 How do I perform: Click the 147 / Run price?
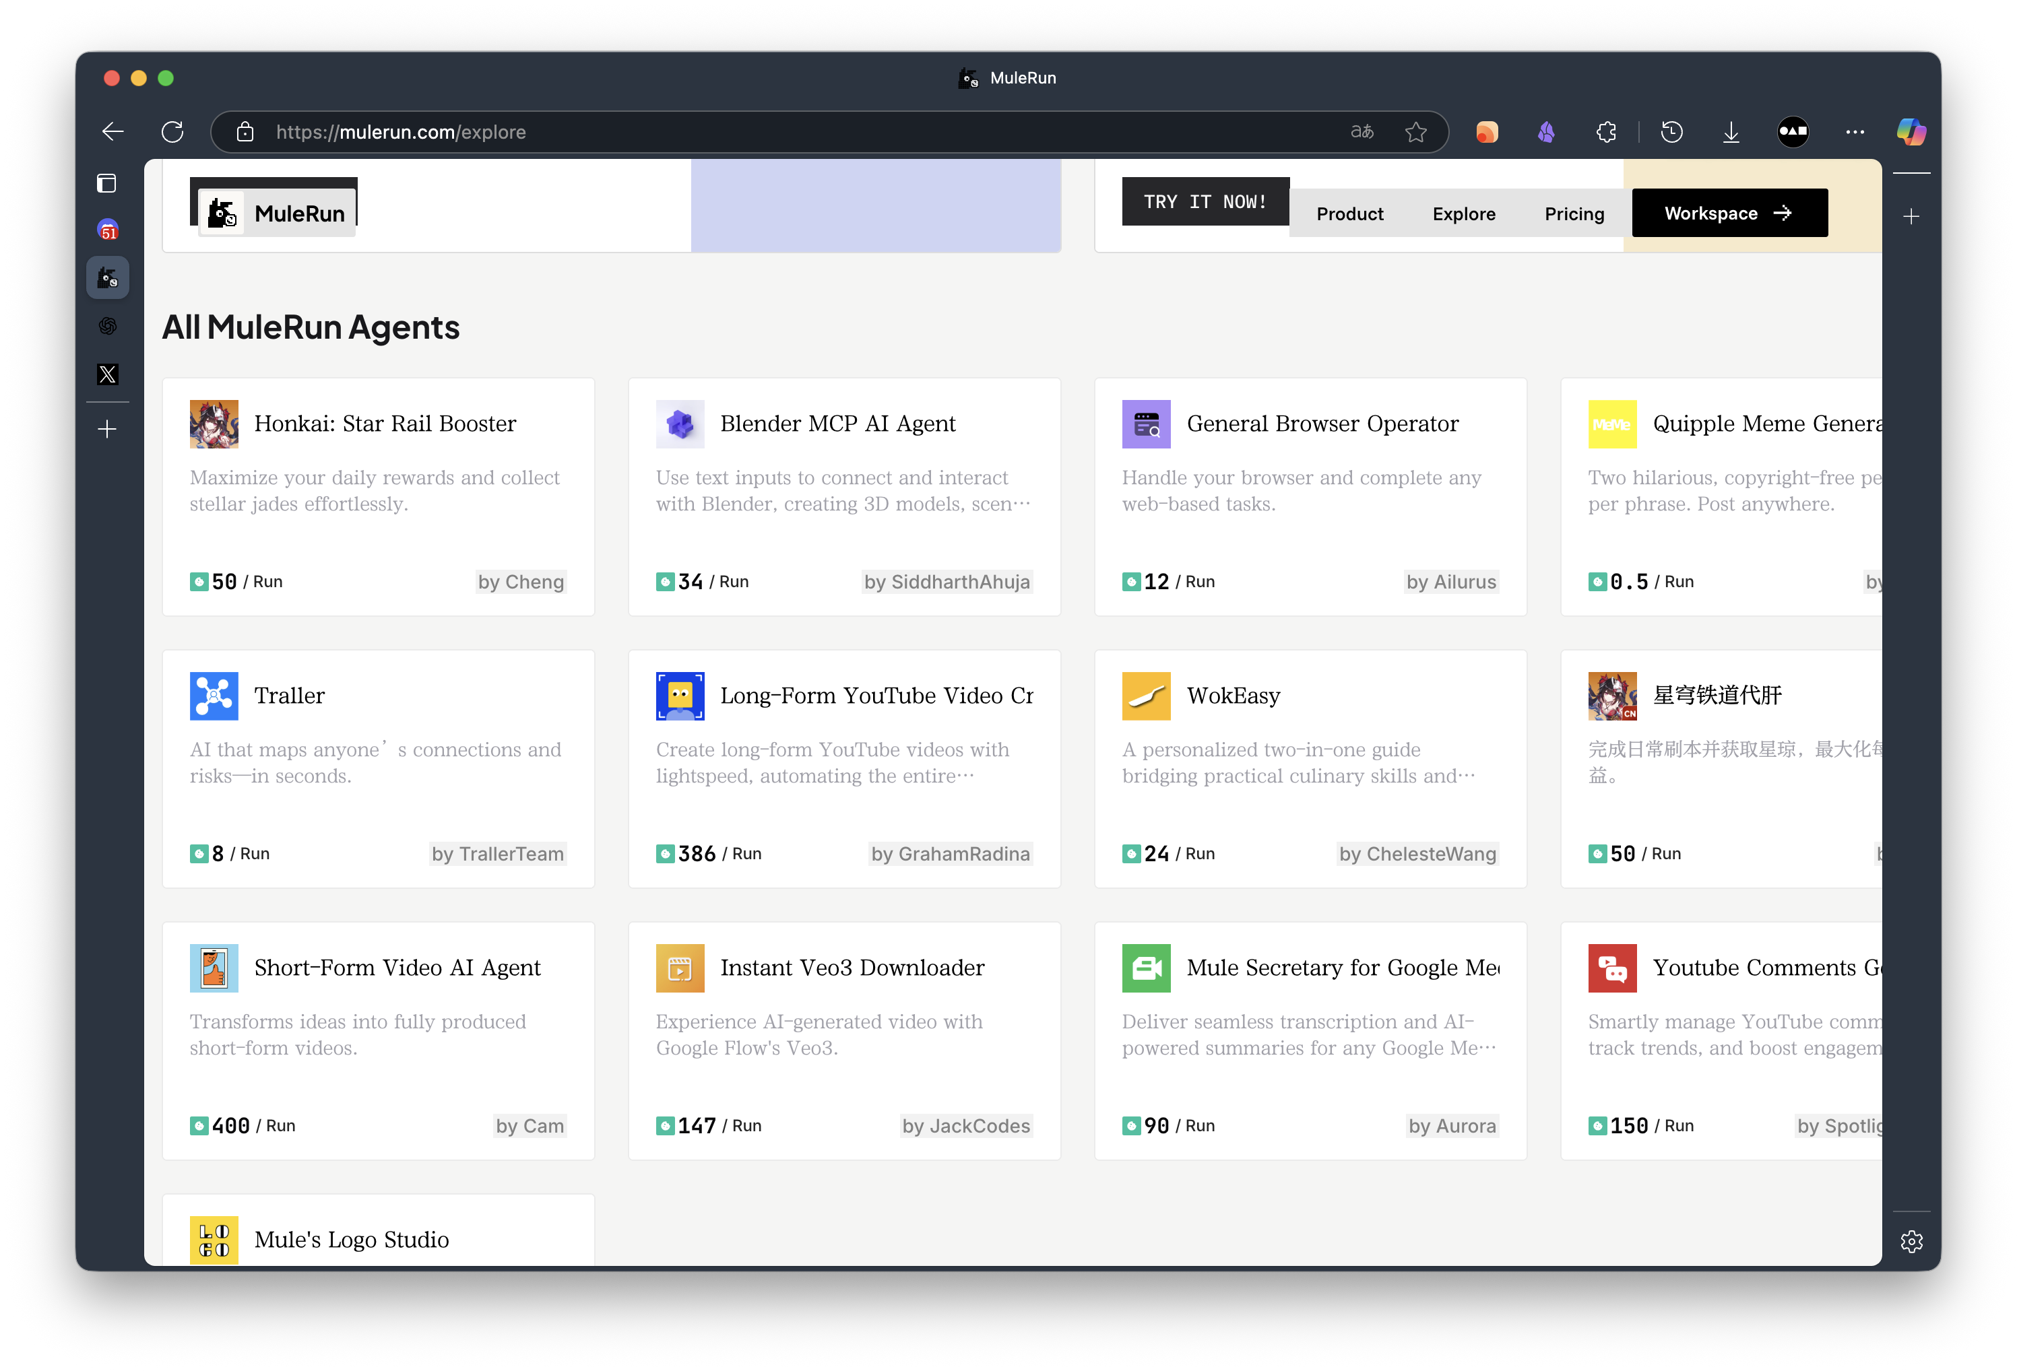[709, 1127]
